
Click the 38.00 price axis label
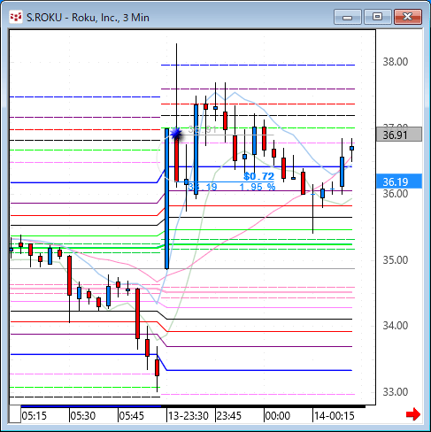396,62
